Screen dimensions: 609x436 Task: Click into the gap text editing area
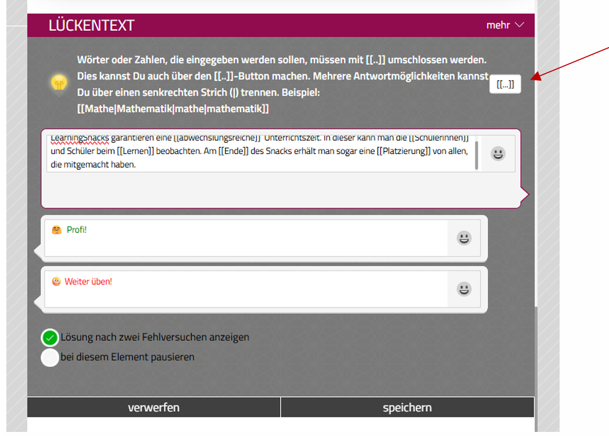click(261, 154)
